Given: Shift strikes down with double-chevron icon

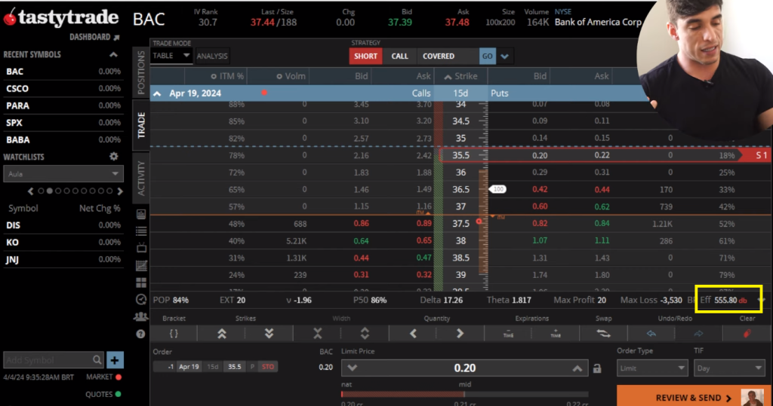Looking at the screenshot, I should coord(269,333).
